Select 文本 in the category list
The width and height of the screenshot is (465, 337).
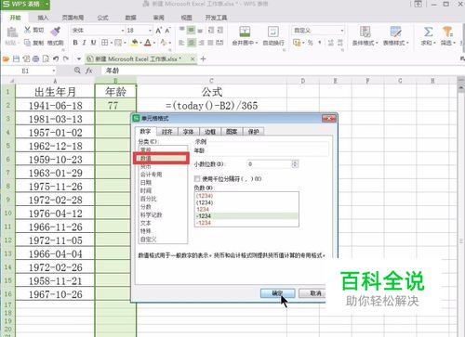click(x=163, y=223)
